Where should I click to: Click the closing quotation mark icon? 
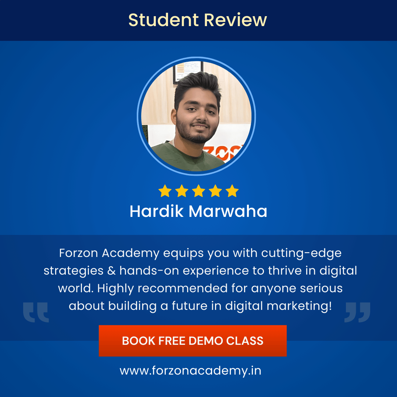[357, 312]
